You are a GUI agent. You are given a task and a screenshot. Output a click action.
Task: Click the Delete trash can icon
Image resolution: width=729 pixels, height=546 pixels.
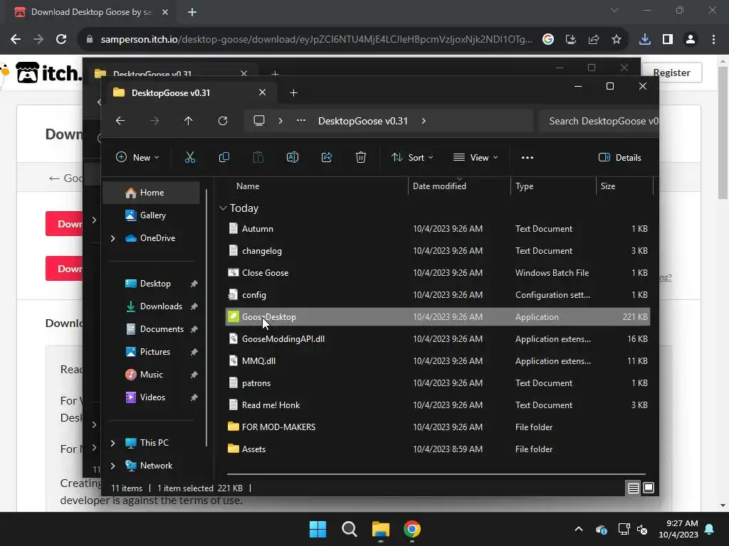pos(361,157)
